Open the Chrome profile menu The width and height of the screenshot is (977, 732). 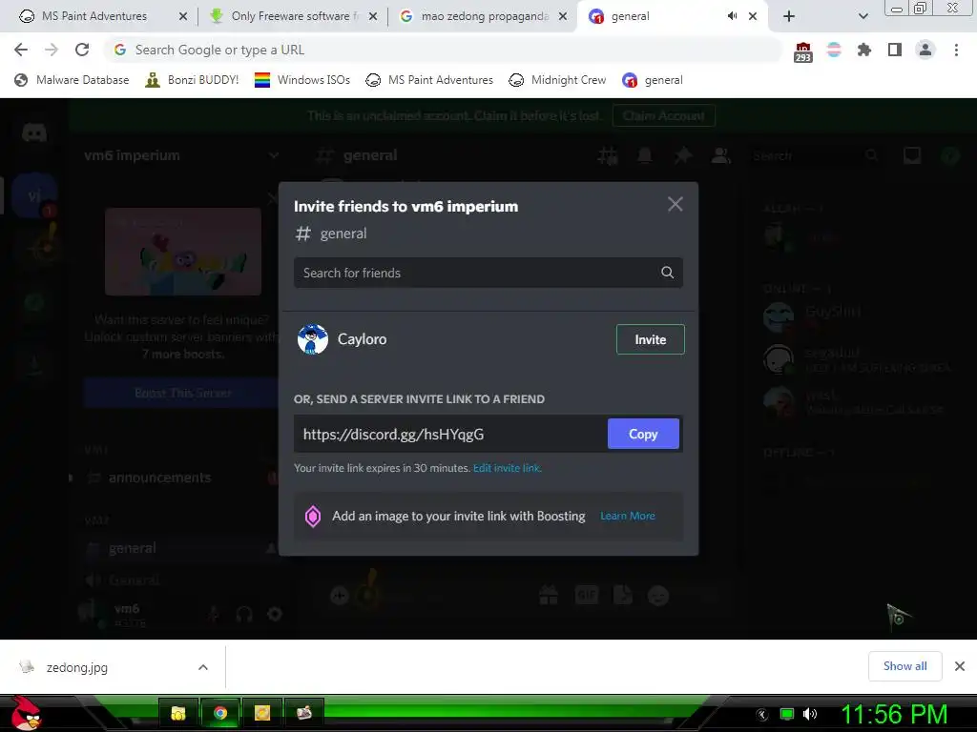pos(925,50)
